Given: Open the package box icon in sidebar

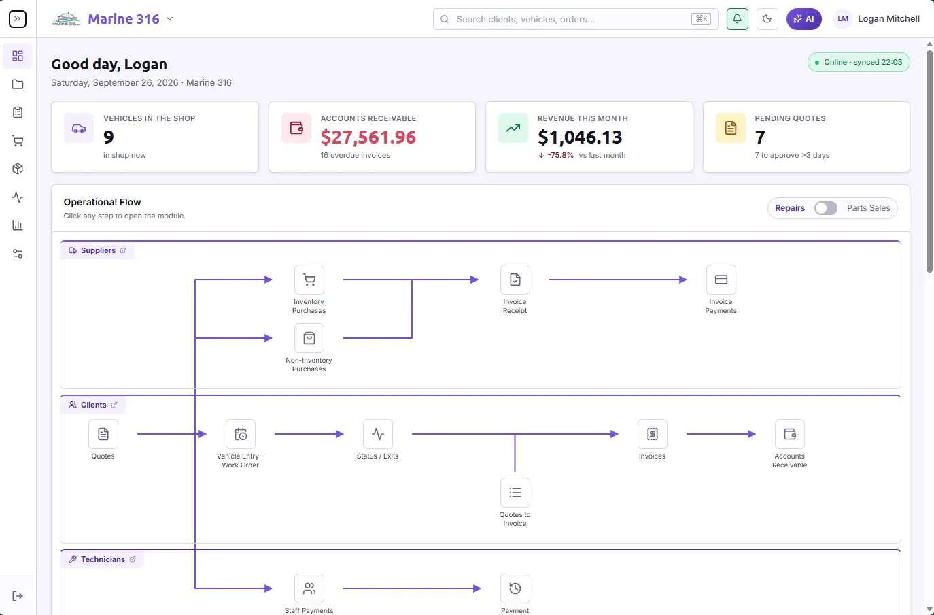Looking at the screenshot, I should pyautogui.click(x=18, y=169).
